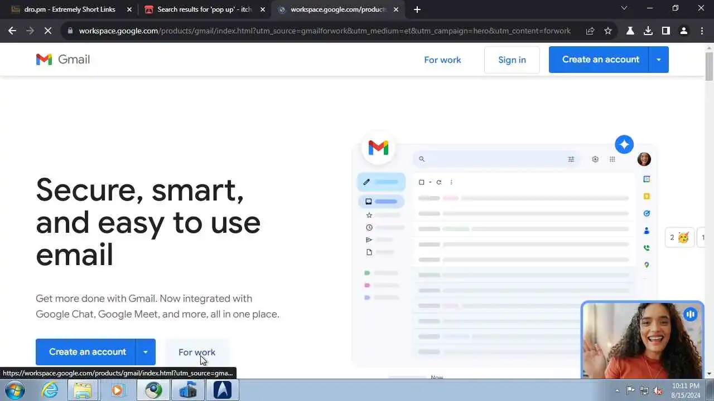Click the inbox icon in illustration sidebar
Screen dimensions: 714x401
tap(368, 202)
